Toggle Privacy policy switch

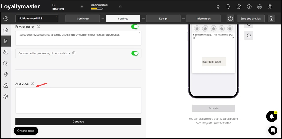pyautogui.click(x=135, y=27)
